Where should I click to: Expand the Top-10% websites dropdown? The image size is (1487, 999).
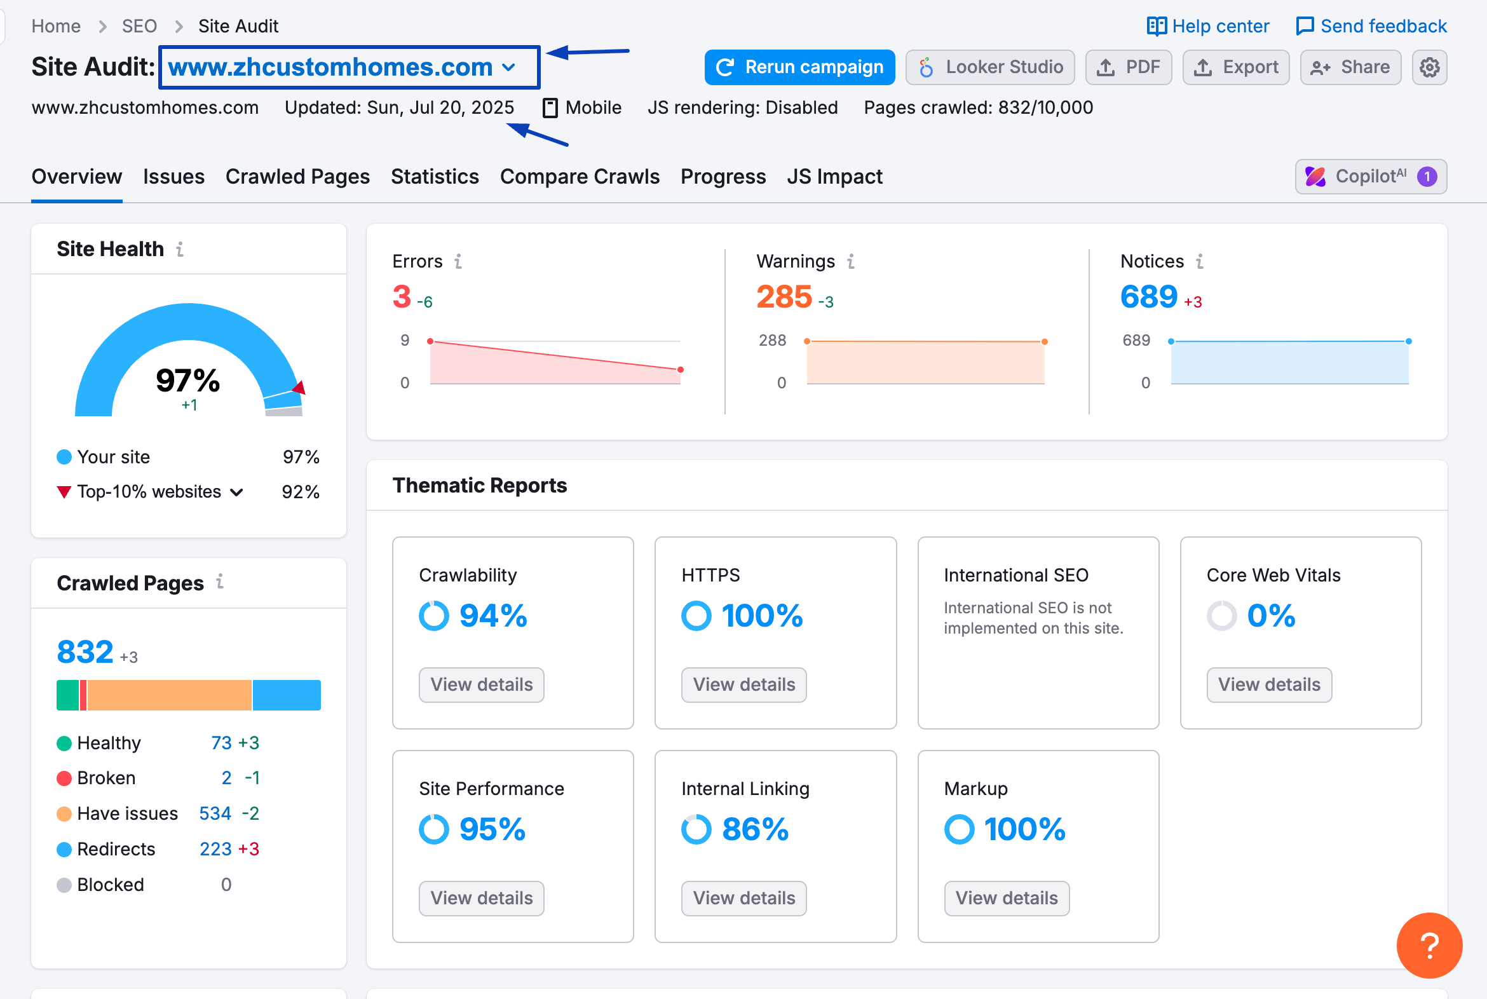coord(236,492)
